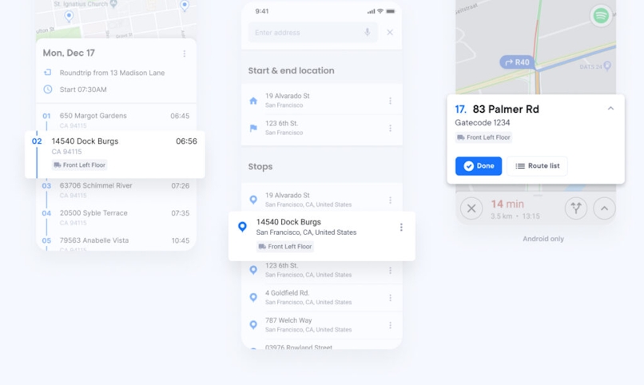Cancel navigation with round X button

pos(471,208)
